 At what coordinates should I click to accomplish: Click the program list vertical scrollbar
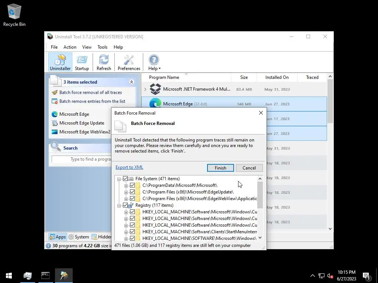pyautogui.click(x=330, y=101)
